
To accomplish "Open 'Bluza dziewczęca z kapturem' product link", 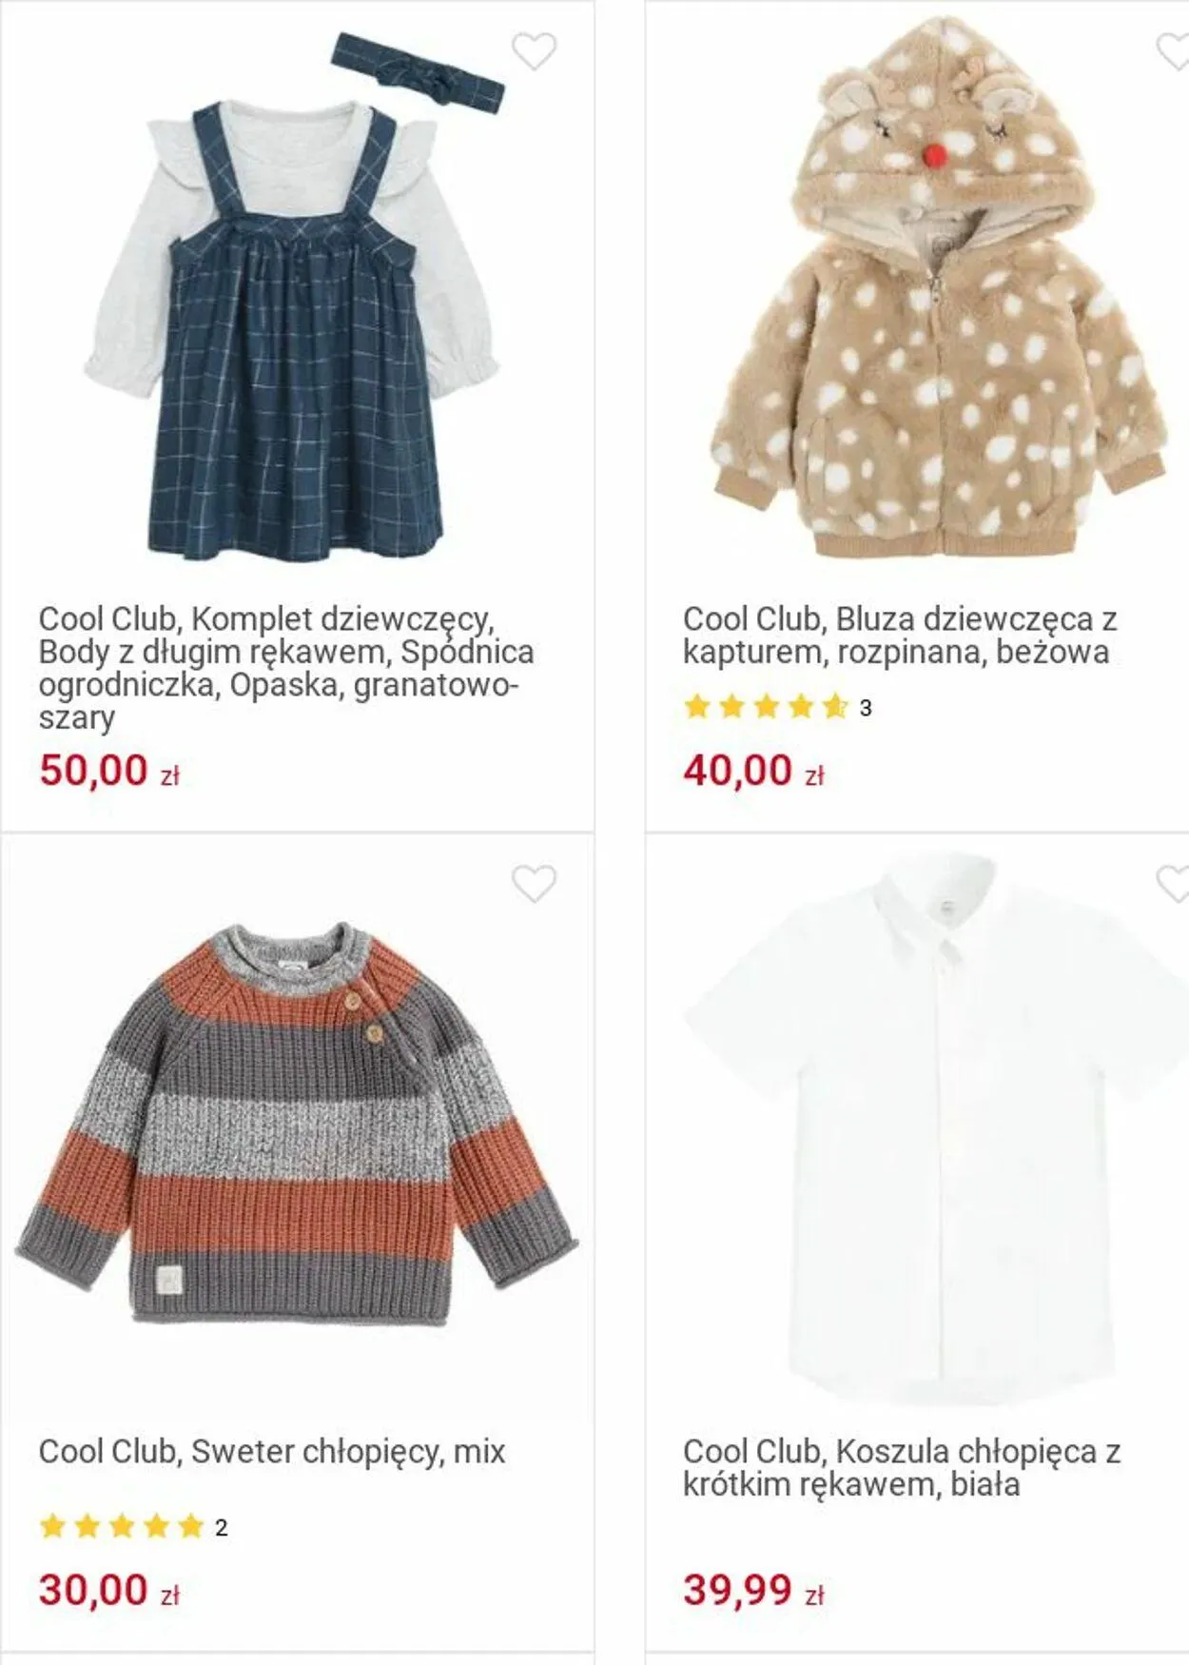I will (x=900, y=636).
